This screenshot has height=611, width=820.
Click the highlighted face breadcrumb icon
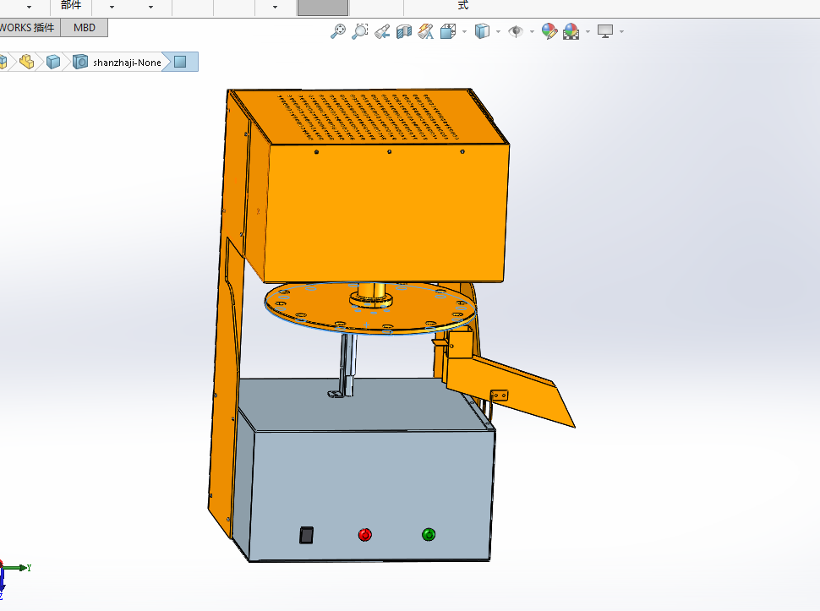180,63
